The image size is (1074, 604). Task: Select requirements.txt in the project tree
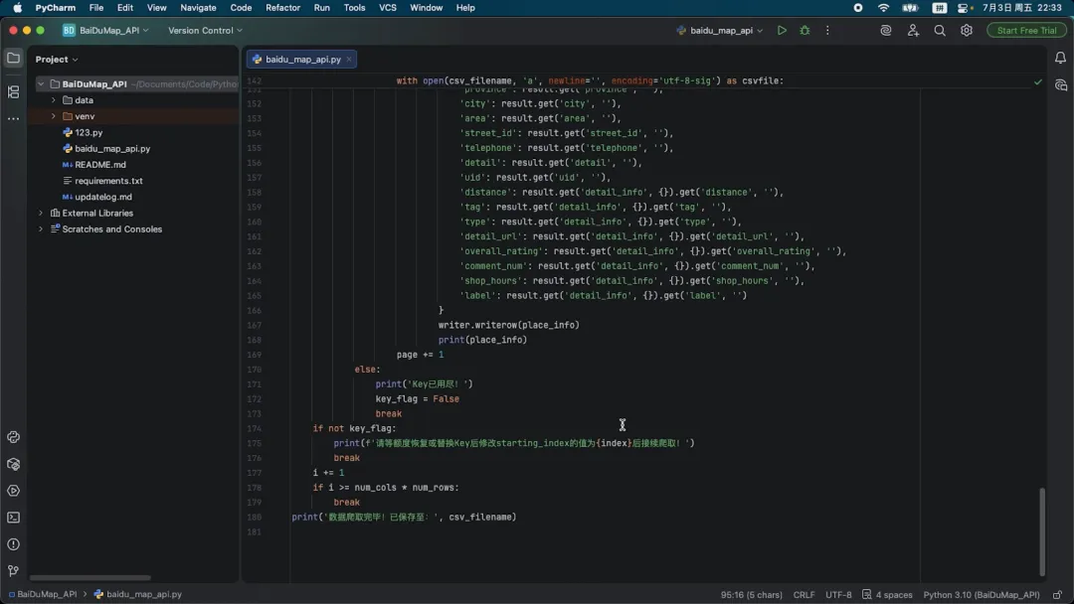coord(108,181)
